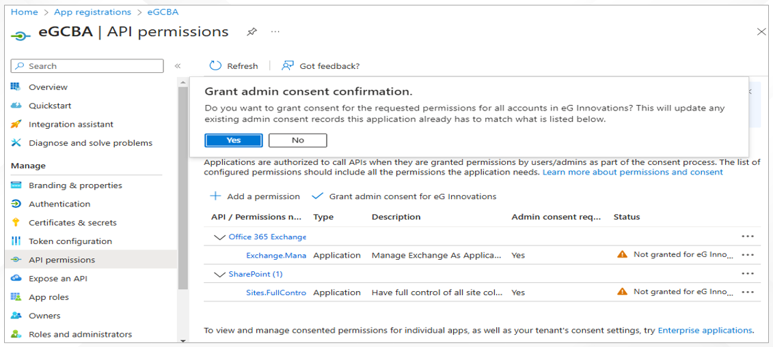Viewport: 773px width, 347px height.
Task: Click the Got feedback person icon
Action: [x=288, y=66]
